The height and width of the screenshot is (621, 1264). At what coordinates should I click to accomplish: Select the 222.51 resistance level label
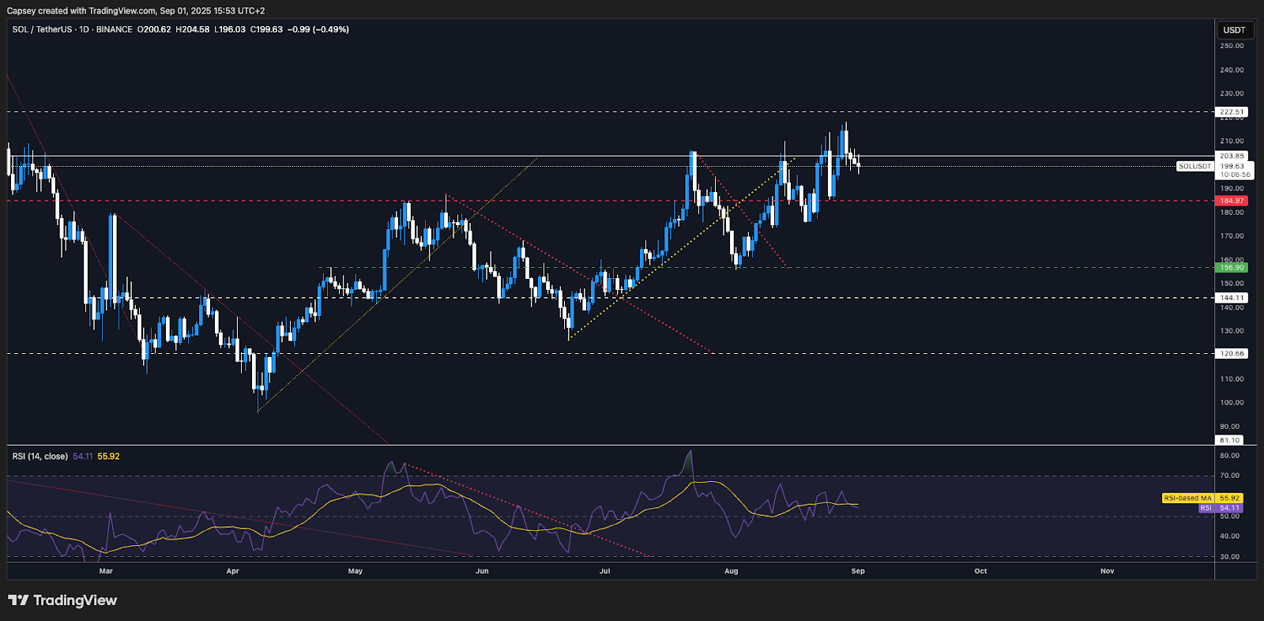point(1232,112)
